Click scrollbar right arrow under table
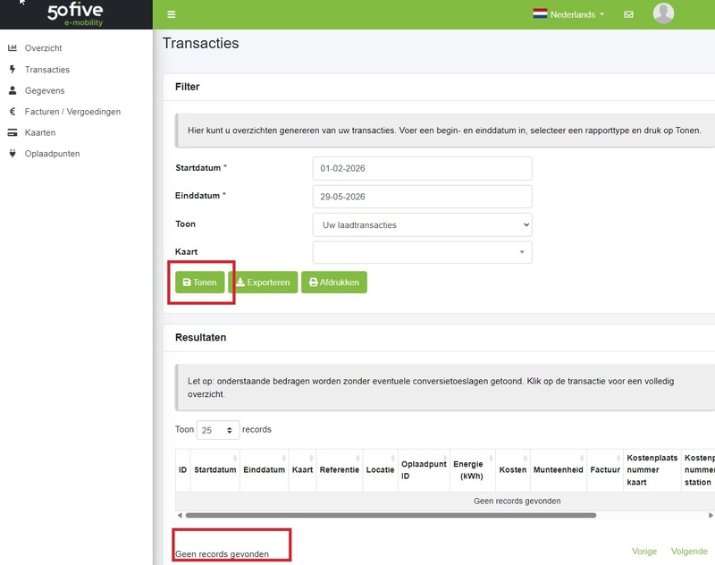The width and height of the screenshot is (715, 565). pyautogui.click(x=711, y=515)
